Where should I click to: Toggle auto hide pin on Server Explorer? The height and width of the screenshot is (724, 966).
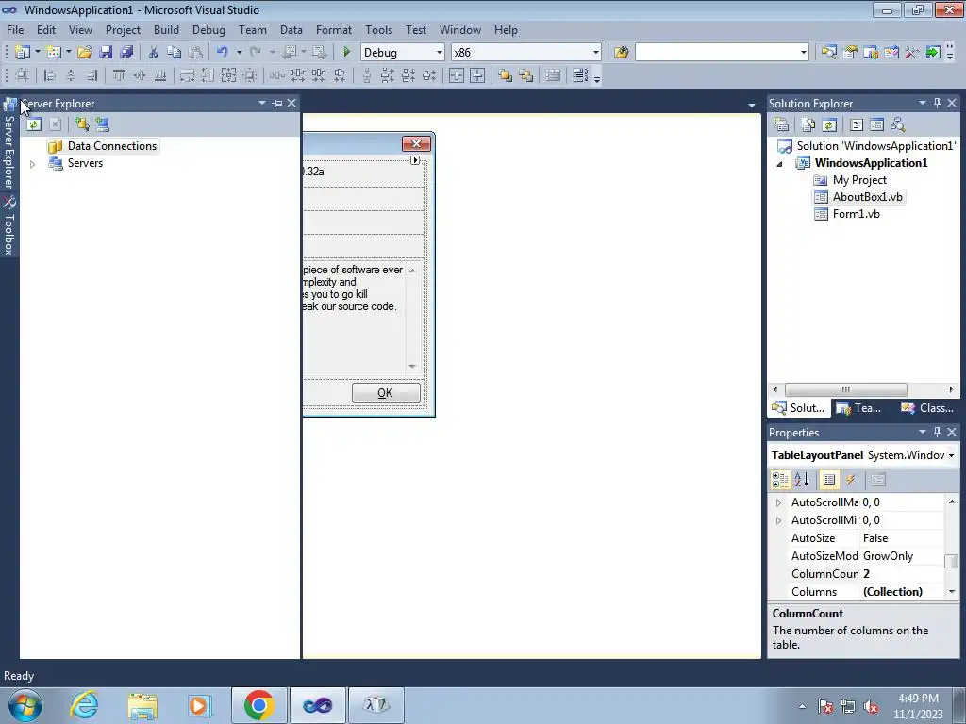coord(277,103)
